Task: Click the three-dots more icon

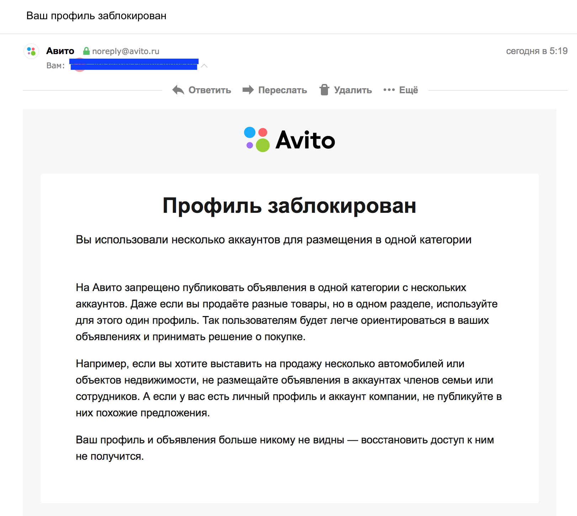Action: (389, 90)
